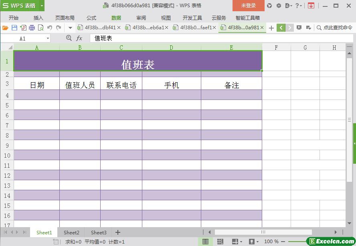Switch to the Sheet2 worksheet tab
The height and width of the screenshot is (246, 356).
tap(71, 232)
